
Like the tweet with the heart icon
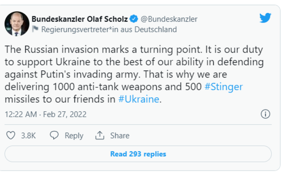[x=11, y=135]
